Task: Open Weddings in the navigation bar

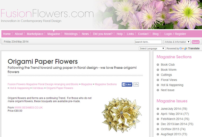Action: click(71, 34)
